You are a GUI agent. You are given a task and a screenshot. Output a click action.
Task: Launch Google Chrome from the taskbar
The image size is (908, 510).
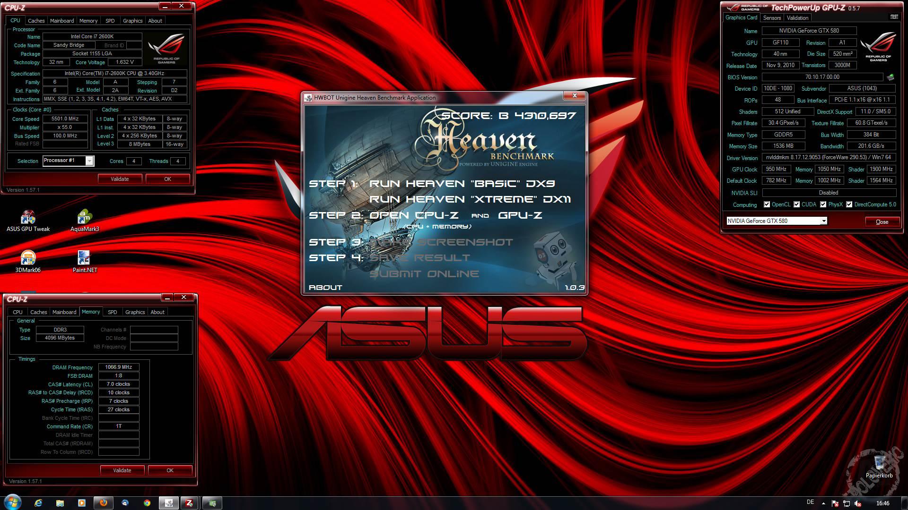[x=147, y=503]
